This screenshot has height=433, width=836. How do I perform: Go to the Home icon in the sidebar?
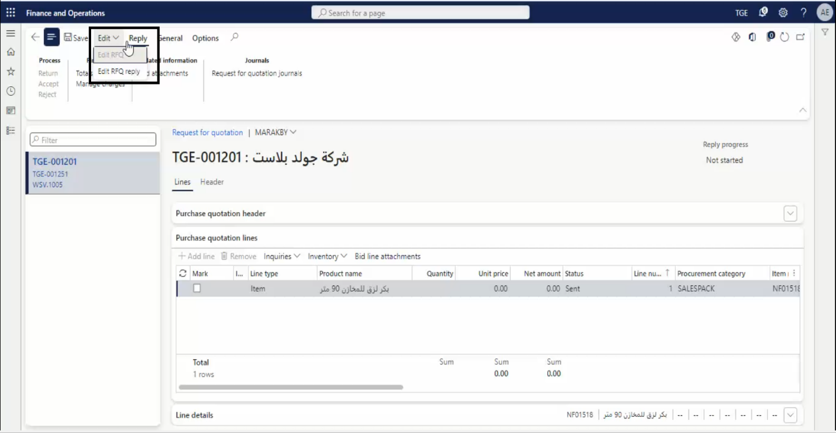click(11, 53)
